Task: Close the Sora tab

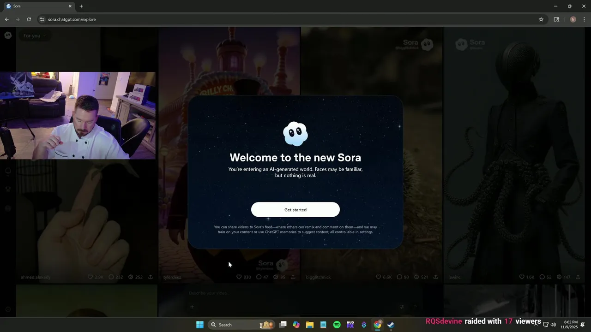Action: 70,6
